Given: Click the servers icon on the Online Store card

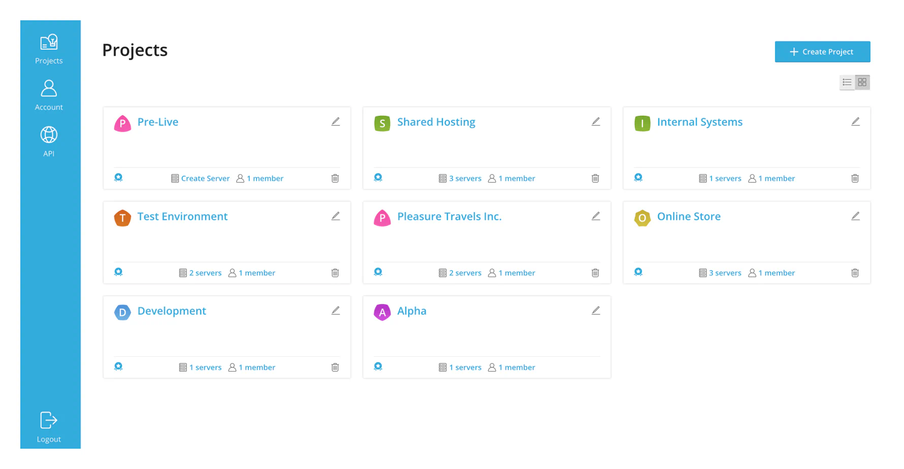Looking at the screenshot, I should click(x=701, y=273).
